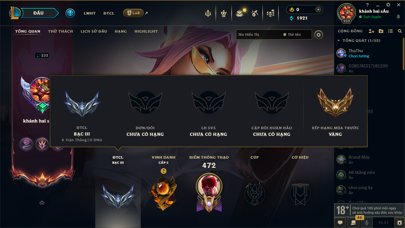Click the ĐẤU play button
Image resolution: width=405 pixels, height=228 pixels.
(x=39, y=13)
